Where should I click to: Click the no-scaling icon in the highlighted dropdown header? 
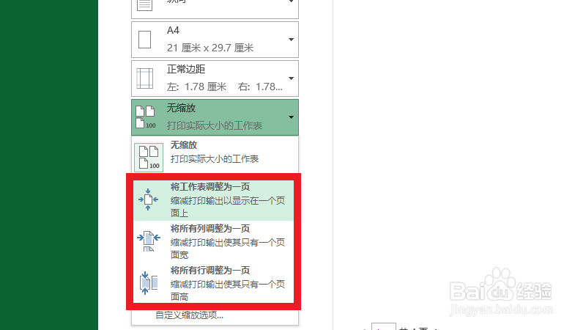point(145,117)
